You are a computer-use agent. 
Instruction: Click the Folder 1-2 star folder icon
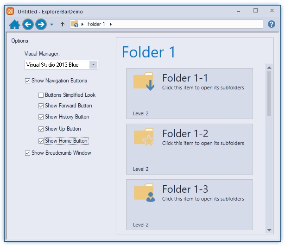pyautogui.click(x=144, y=137)
